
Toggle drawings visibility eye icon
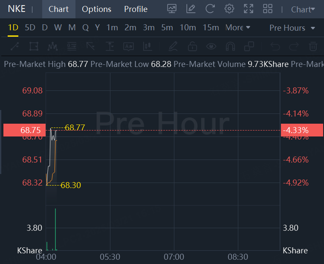tap(211, 46)
